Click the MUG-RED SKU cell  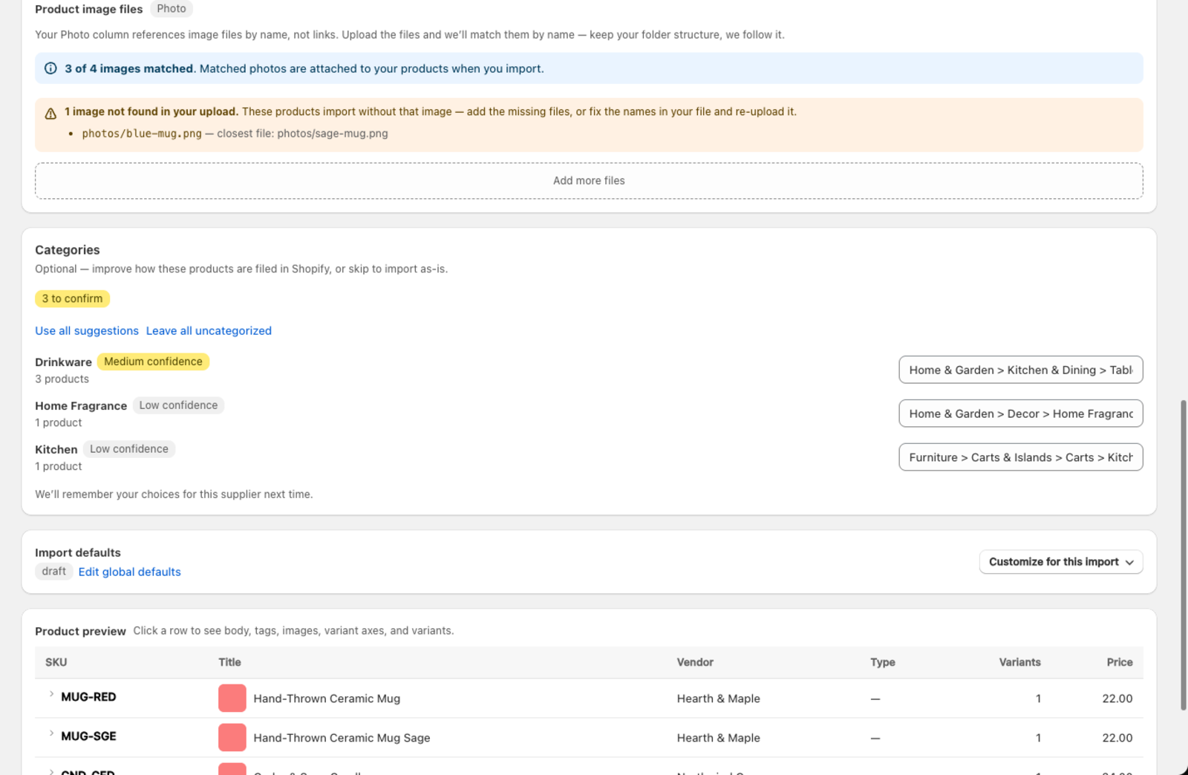88,697
